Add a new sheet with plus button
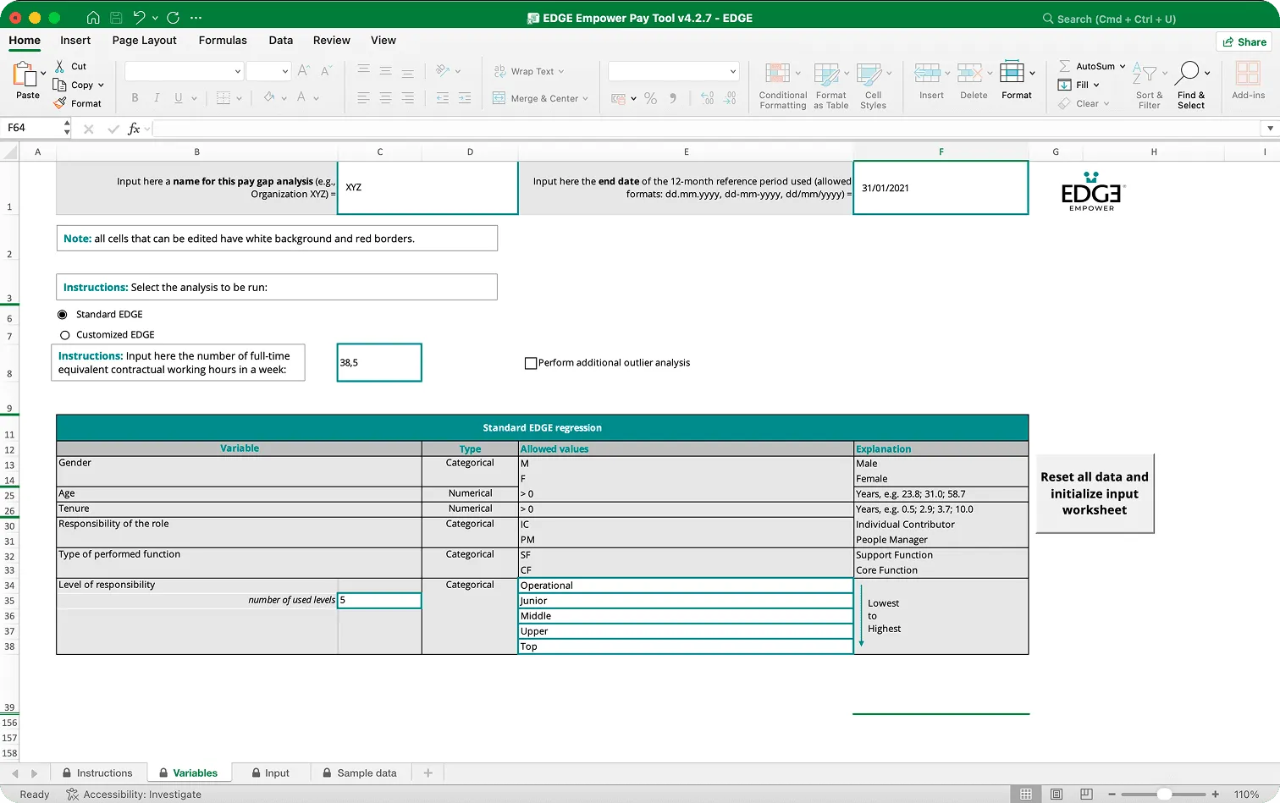This screenshot has width=1280, height=803. click(428, 773)
